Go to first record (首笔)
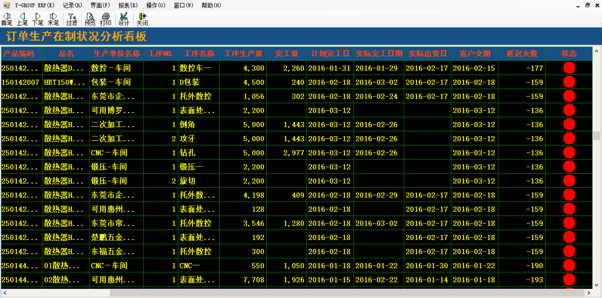This screenshot has height=298, width=602. coord(7,19)
